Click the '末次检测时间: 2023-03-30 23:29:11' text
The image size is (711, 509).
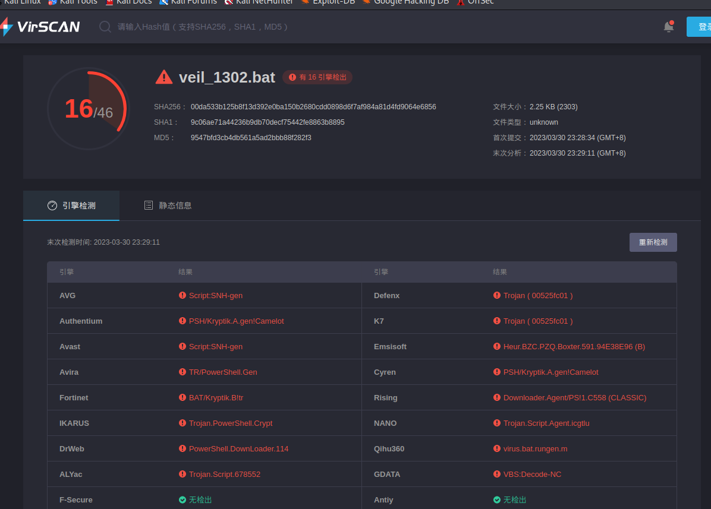point(103,242)
